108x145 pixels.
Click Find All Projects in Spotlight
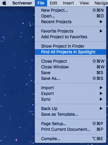coord(70,52)
